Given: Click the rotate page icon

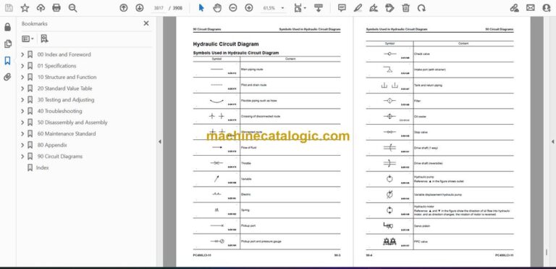Looking at the screenshot, I should (x=421, y=8).
